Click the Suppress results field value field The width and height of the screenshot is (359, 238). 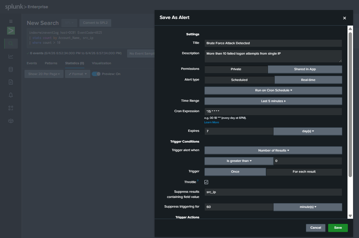[x=273, y=192]
